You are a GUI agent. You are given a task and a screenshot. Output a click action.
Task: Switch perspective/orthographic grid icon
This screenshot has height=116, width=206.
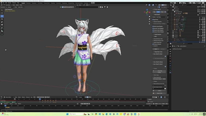[x=149, y=24]
